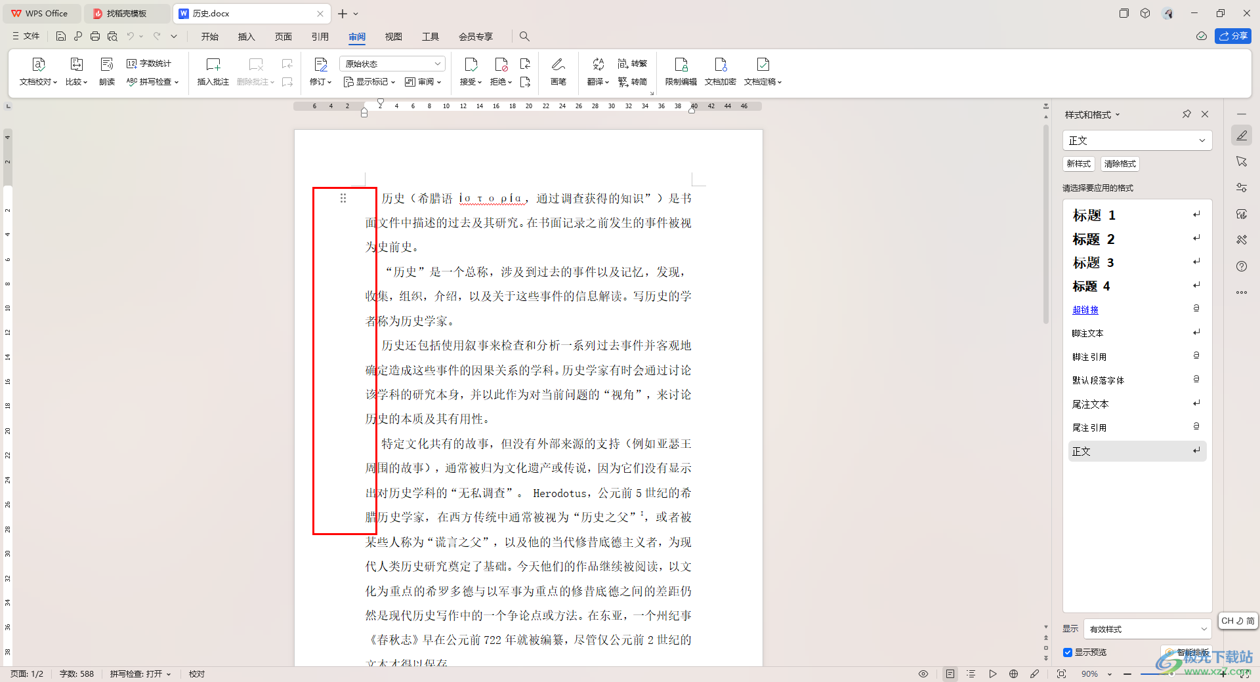The height and width of the screenshot is (682, 1260).
Task: Click the 修订 track changes icon
Action: pyautogui.click(x=320, y=64)
